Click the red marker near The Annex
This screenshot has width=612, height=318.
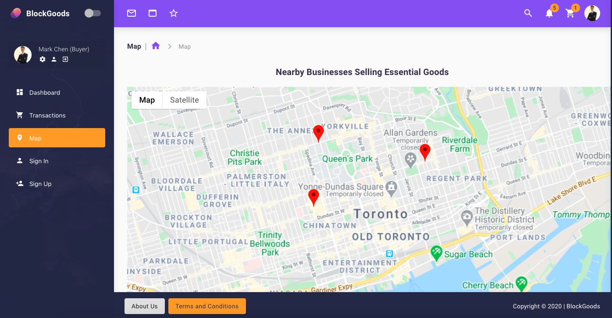318,134
